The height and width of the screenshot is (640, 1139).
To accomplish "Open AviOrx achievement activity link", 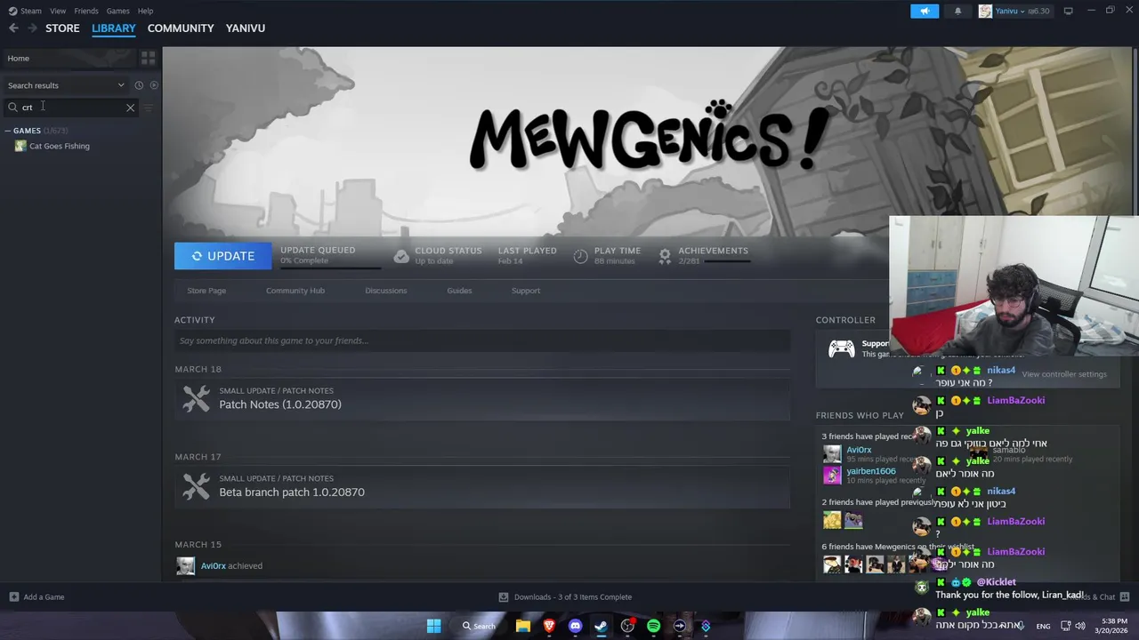I will click(213, 566).
